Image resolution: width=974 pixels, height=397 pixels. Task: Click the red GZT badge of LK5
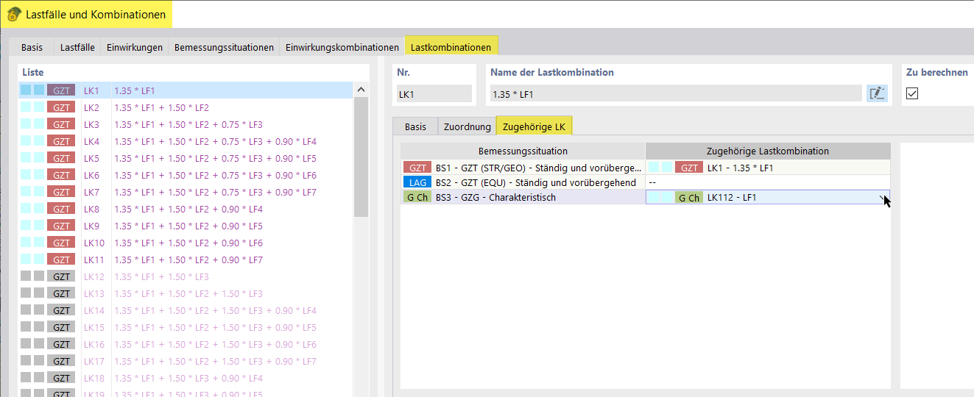point(61,158)
